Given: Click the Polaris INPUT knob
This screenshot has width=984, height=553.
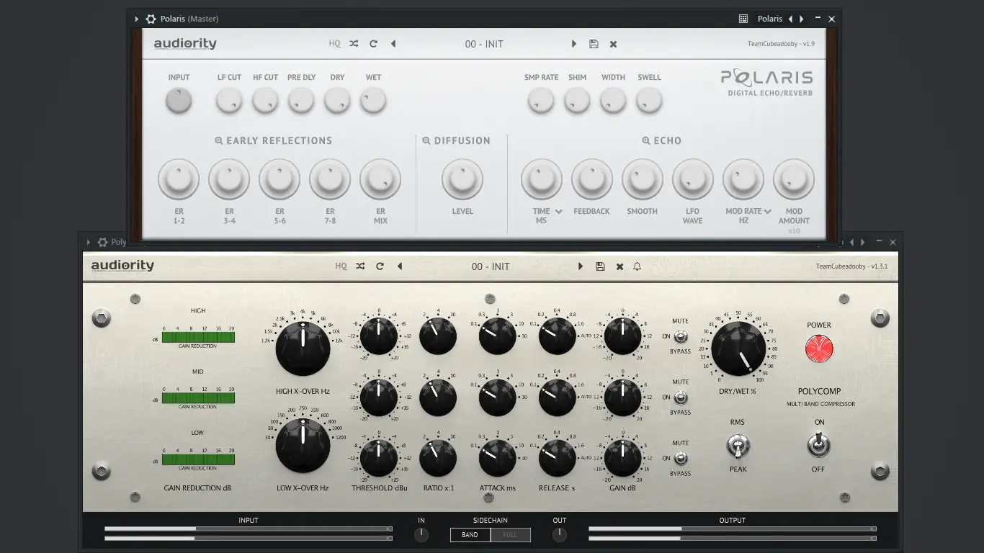Looking at the screenshot, I should click(179, 101).
